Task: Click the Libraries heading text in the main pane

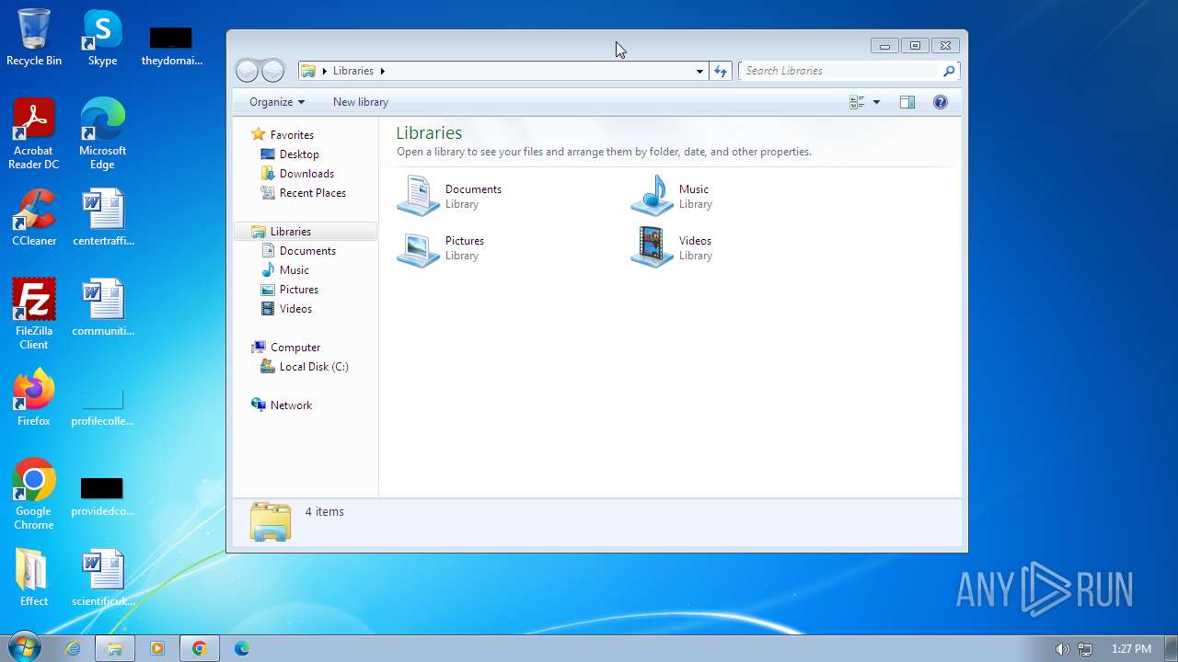Action: coord(429,133)
